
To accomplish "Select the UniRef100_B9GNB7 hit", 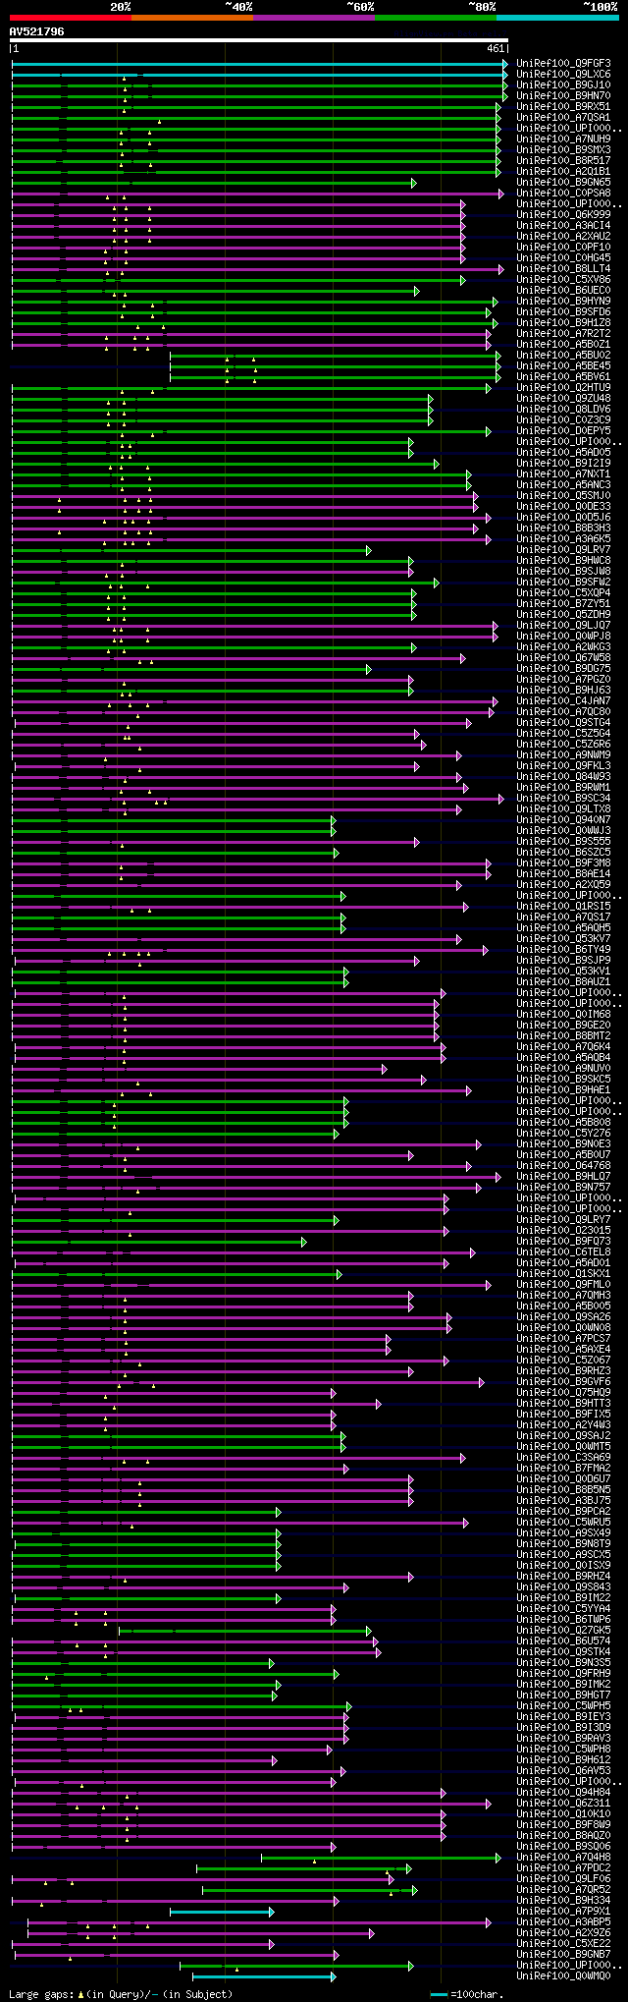I will [x=563, y=1955].
